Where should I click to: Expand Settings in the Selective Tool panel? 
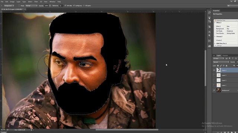pos(216,45)
